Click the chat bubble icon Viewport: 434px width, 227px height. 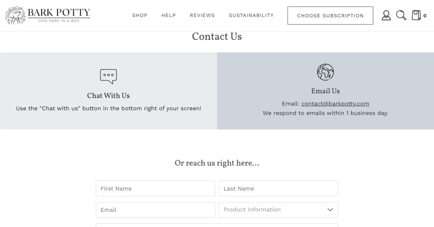click(x=108, y=76)
